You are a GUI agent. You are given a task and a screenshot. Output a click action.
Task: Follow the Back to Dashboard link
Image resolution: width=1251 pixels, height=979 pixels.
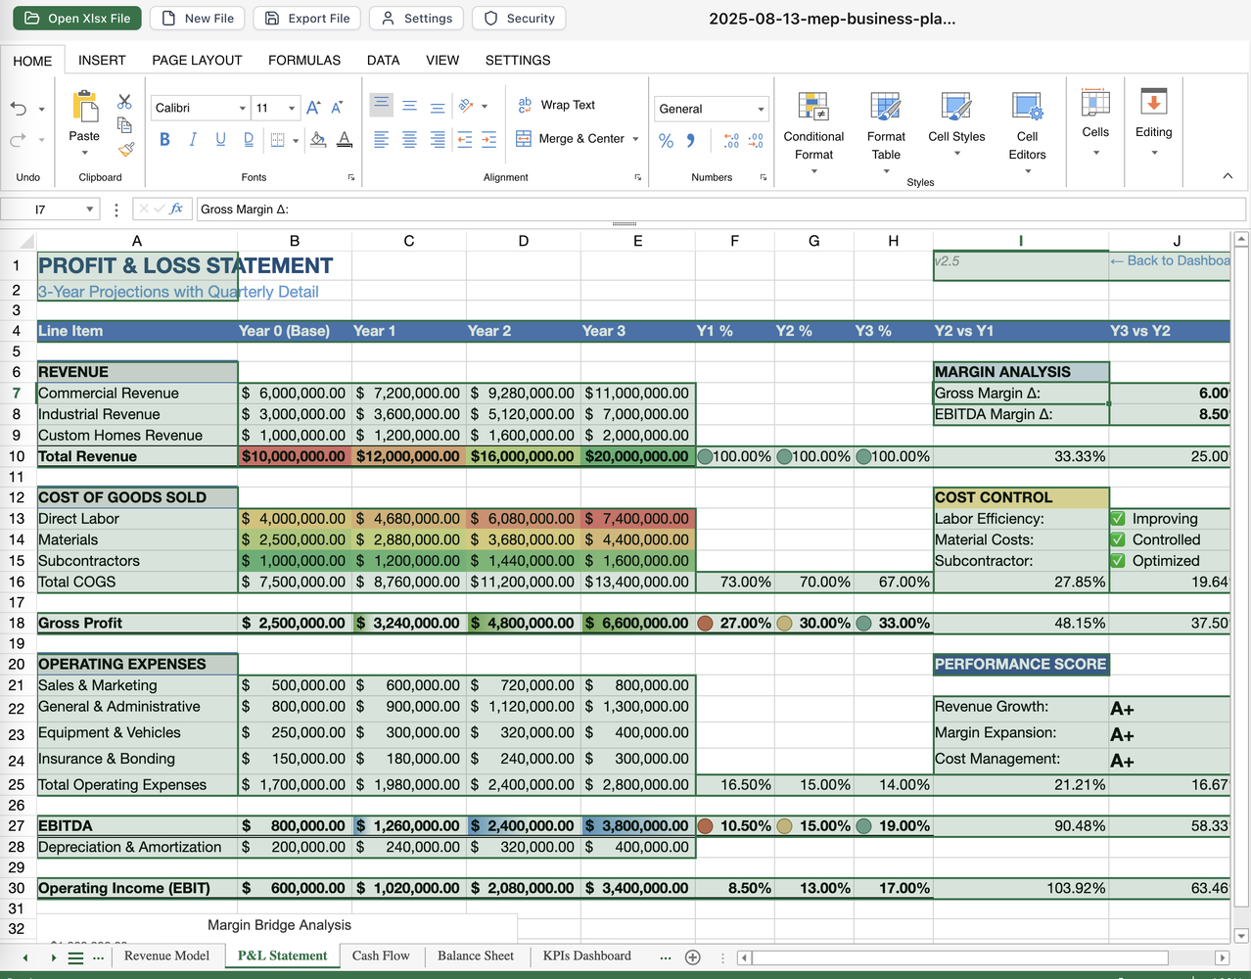point(1170,260)
